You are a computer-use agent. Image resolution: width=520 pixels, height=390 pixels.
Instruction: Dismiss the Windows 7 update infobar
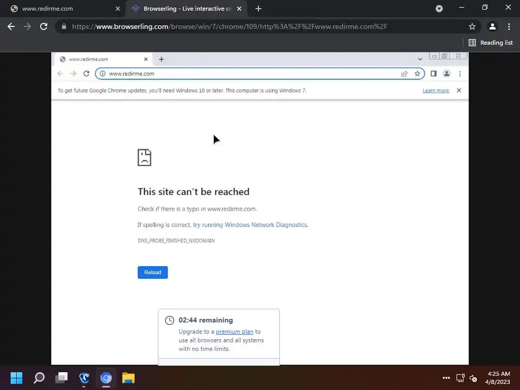coord(459,90)
